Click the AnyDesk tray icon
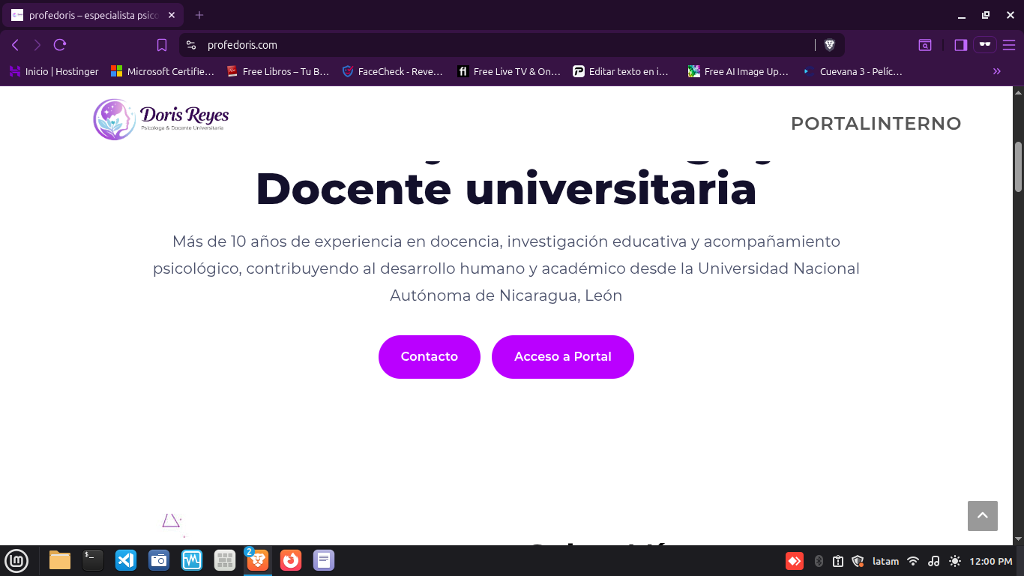Image resolution: width=1024 pixels, height=576 pixels. click(x=795, y=561)
